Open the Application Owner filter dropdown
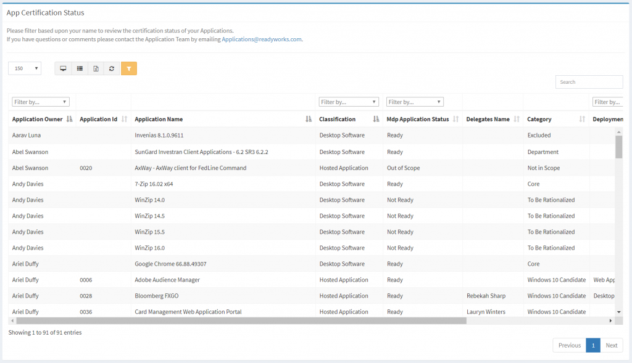This screenshot has width=632, height=363. 40,102
